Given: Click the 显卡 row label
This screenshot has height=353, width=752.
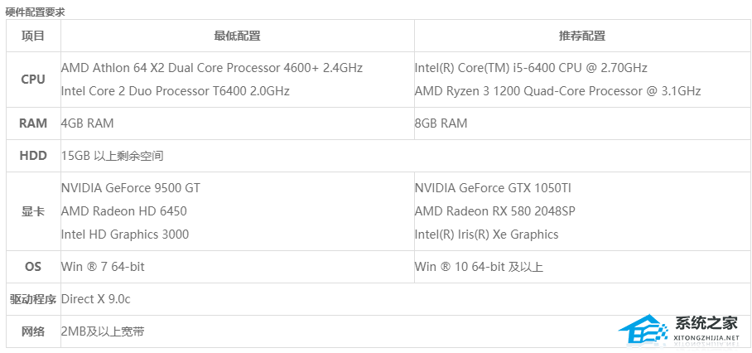Looking at the screenshot, I should tap(33, 211).
